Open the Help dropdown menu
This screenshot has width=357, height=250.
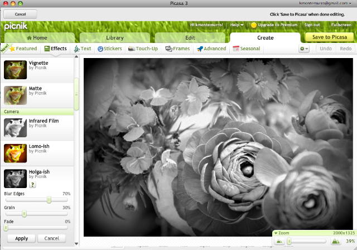(237, 25)
